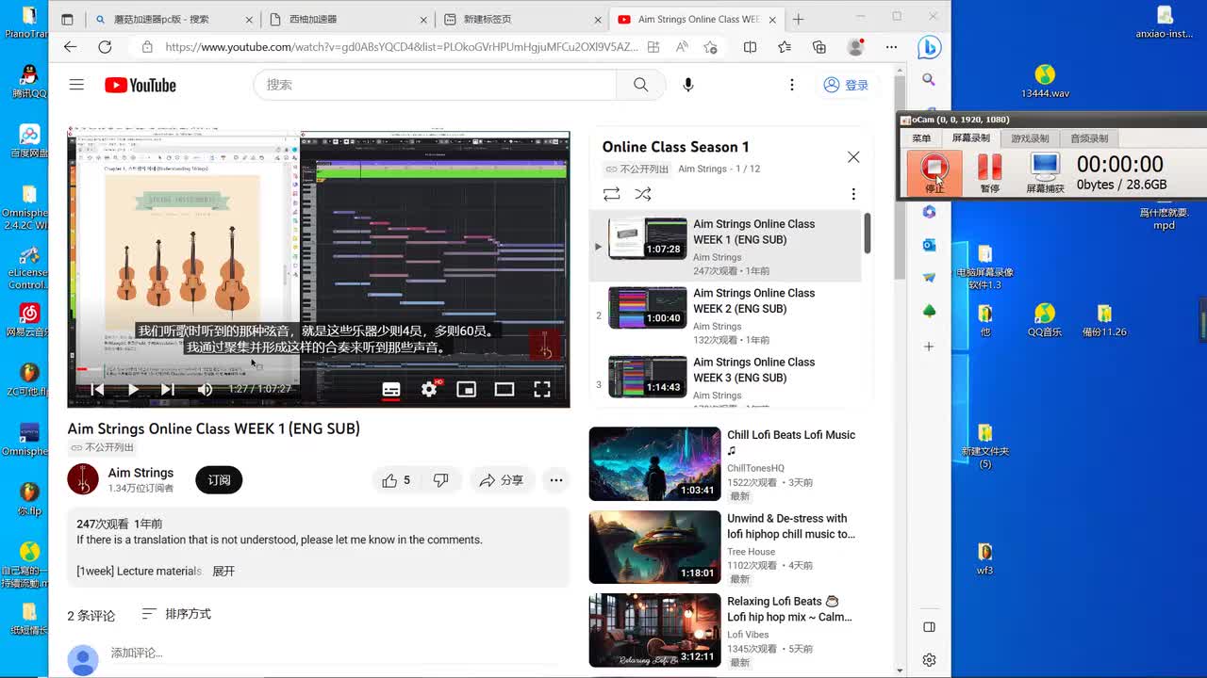This screenshot has width=1207, height=678.
Task: Capture screen with oCam 屏幕捕获 button
Action: pyautogui.click(x=1045, y=172)
